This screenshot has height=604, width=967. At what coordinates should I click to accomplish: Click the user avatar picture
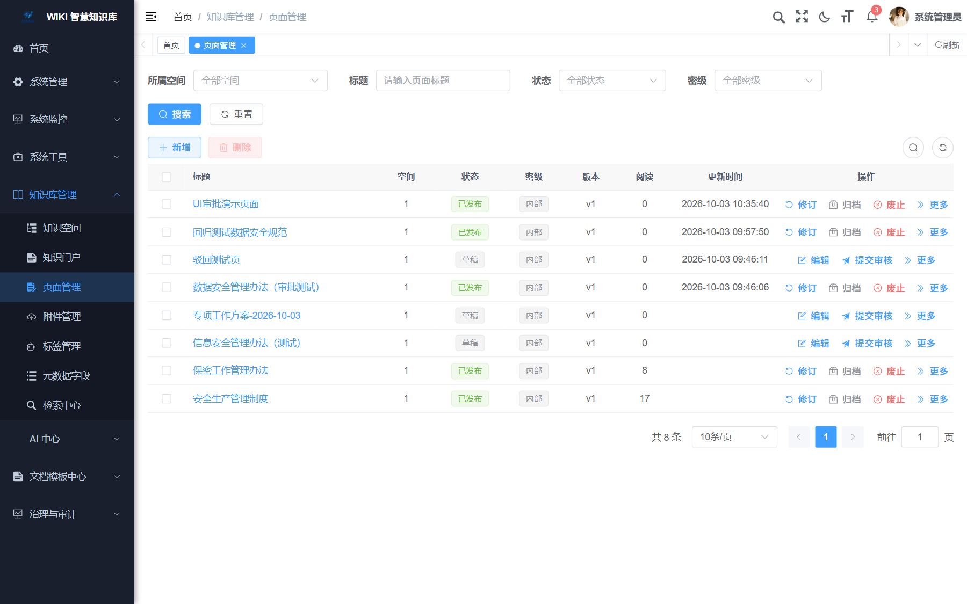[x=899, y=17]
